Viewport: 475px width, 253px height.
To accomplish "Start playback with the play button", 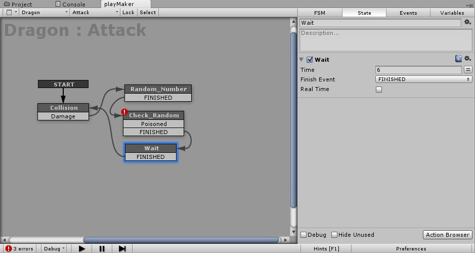I will tap(82, 249).
